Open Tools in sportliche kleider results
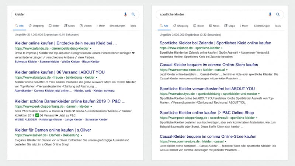 point(278,26)
